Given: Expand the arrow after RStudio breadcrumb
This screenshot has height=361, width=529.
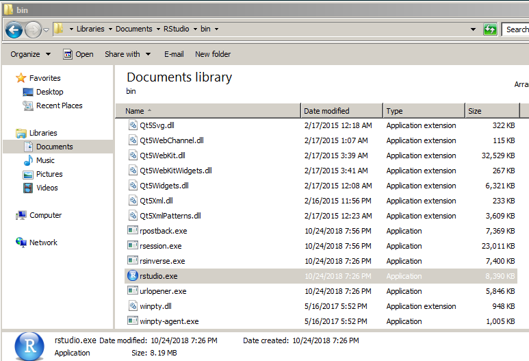Looking at the screenshot, I should pos(195,29).
